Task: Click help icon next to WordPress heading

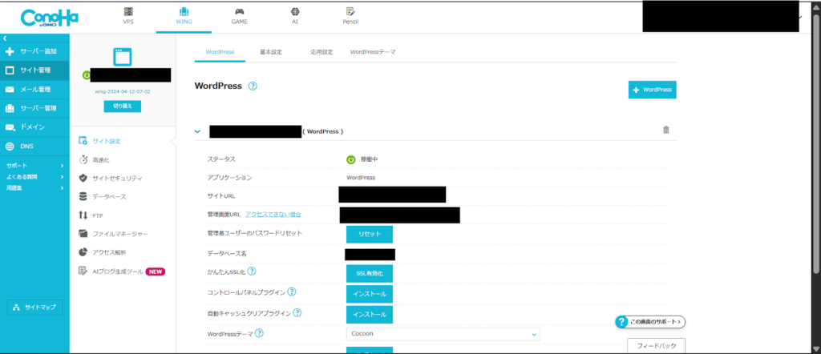Action: [253, 86]
